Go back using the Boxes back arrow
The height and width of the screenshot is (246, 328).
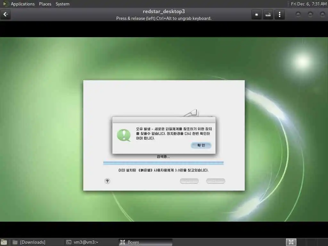click(x=5, y=14)
